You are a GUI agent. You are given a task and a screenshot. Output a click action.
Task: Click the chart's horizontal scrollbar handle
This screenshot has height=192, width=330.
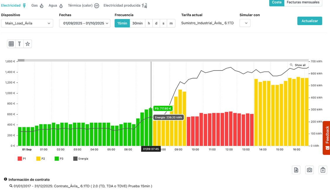pyautogui.click(x=21, y=60)
